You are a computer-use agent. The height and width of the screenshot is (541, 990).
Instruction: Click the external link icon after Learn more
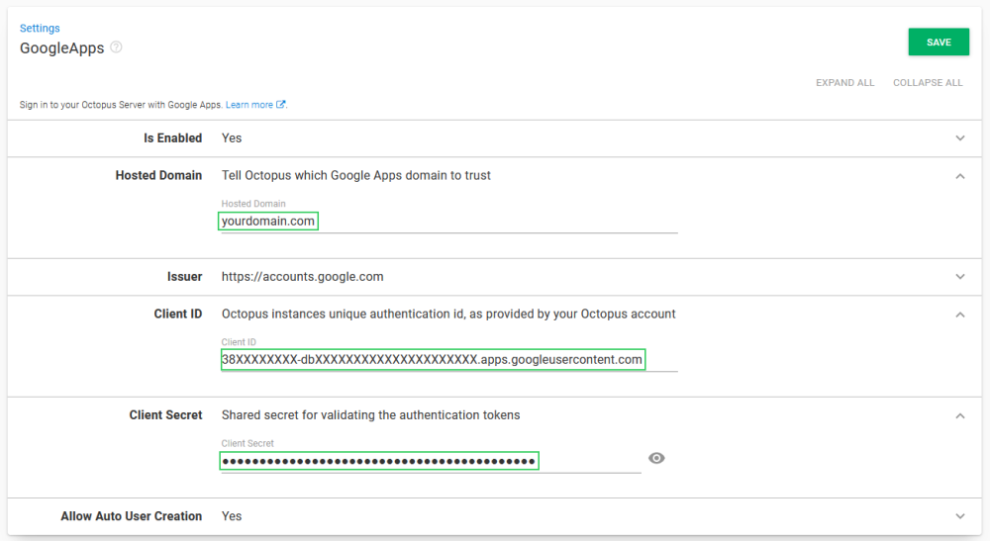click(281, 105)
